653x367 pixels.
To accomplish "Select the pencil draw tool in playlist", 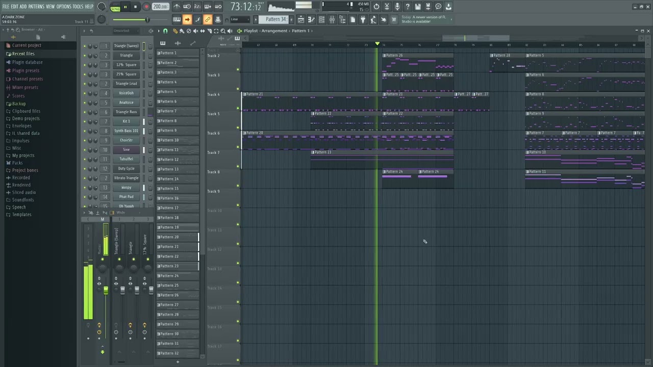I will point(175,31).
